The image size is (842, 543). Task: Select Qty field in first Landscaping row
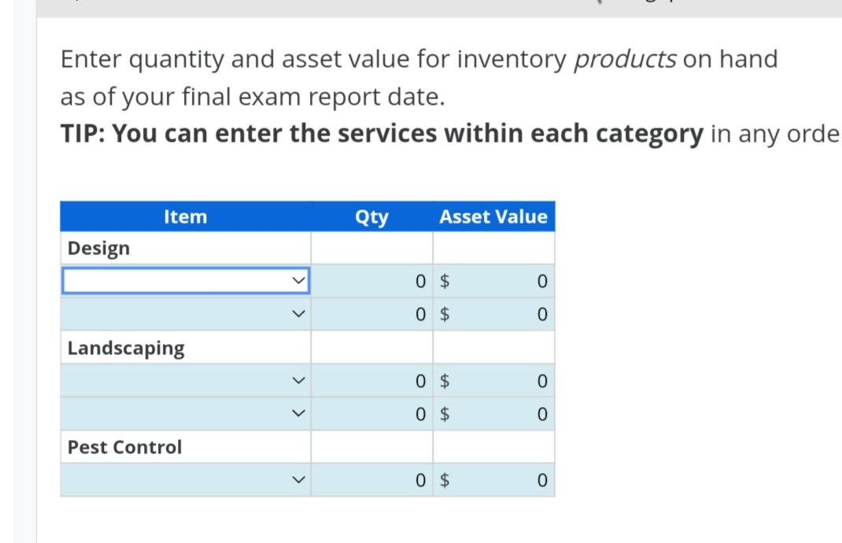point(371,381)
